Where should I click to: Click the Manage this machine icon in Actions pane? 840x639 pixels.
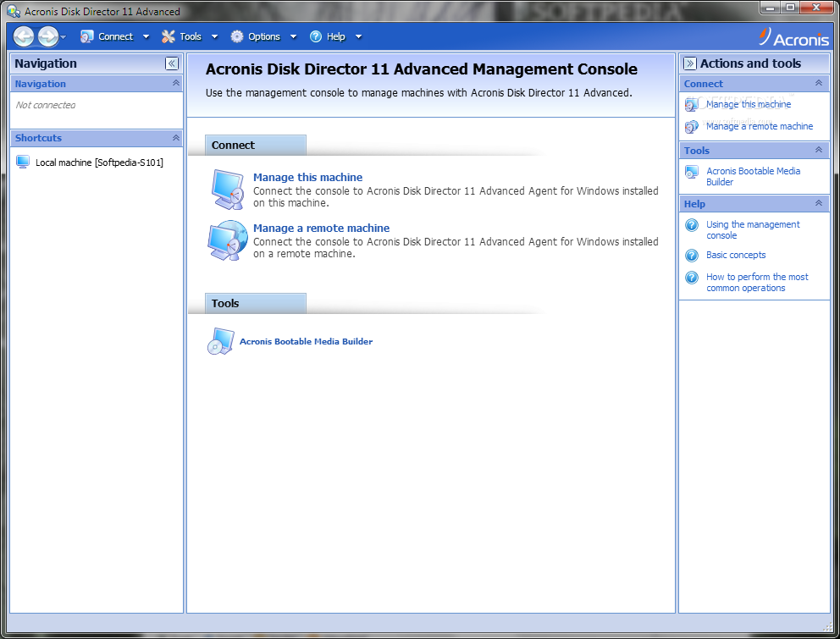coord(692,104)
